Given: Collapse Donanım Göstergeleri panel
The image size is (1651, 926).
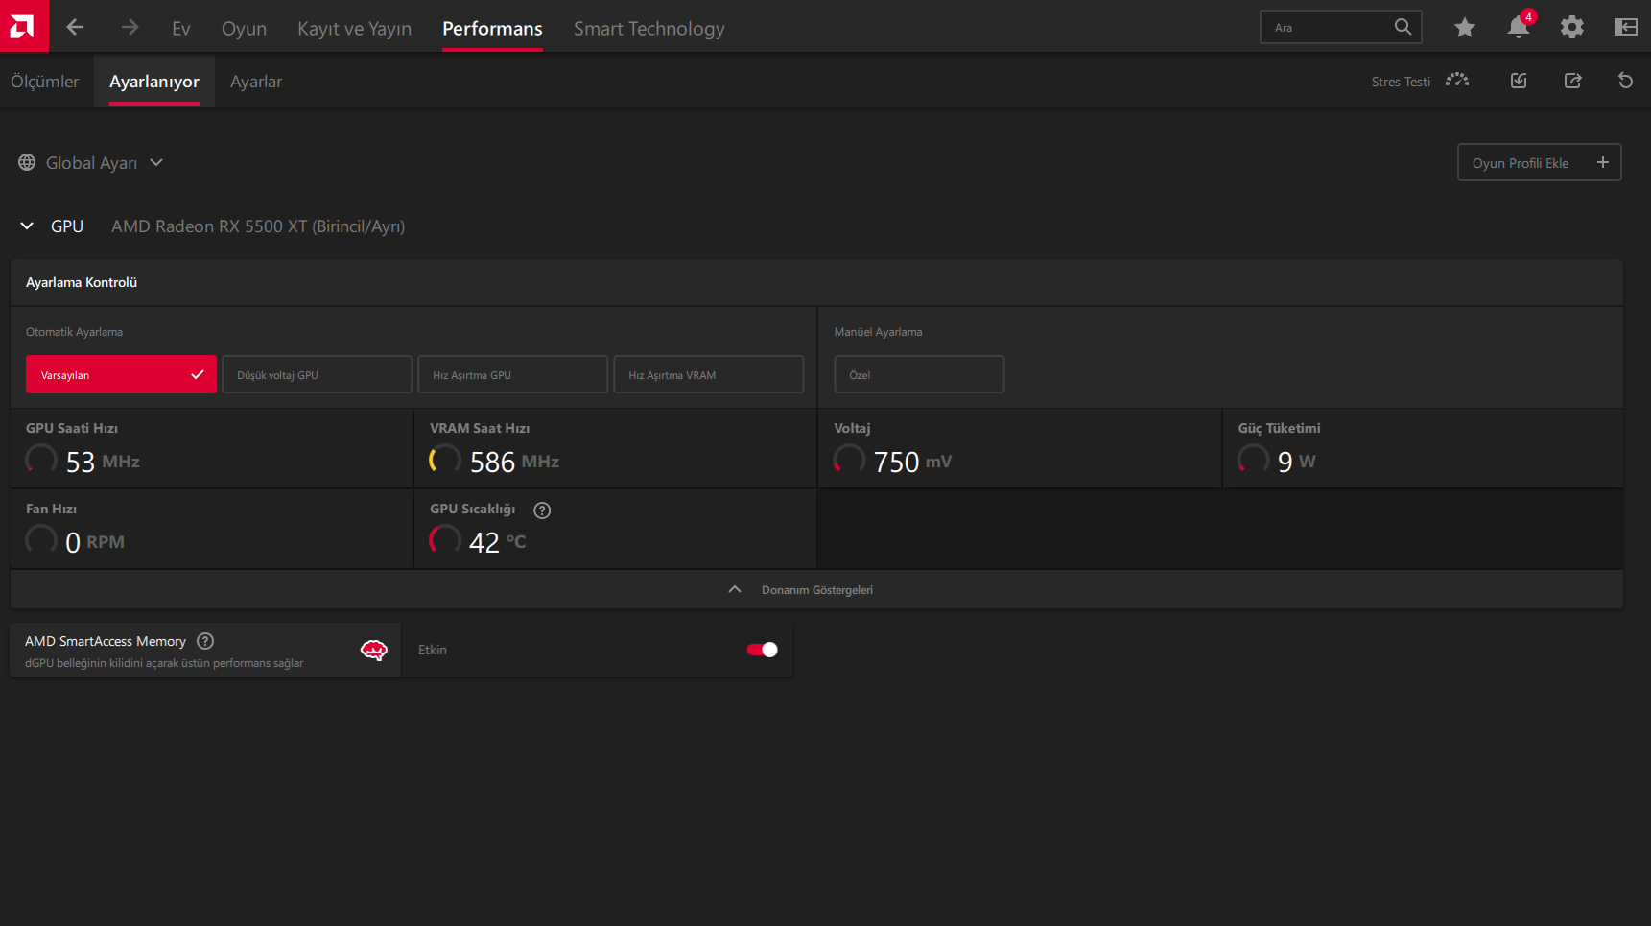Looking at the screenshot, I should (816, 589).
